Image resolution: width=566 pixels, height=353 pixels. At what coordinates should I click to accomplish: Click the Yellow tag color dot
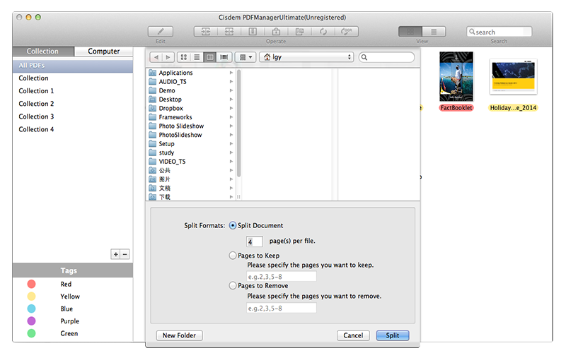point(31,297)
